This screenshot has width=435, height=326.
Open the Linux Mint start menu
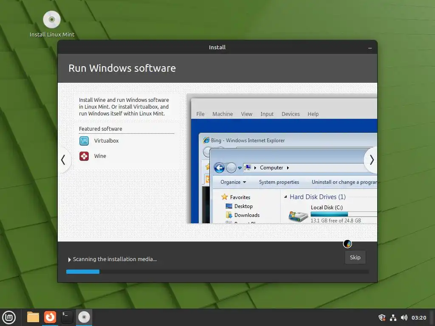coord(9,317)
